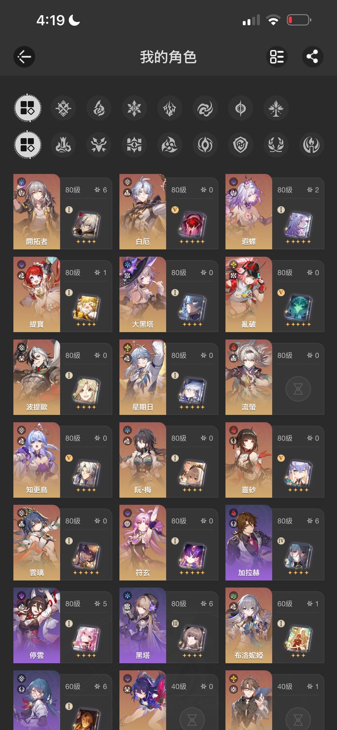337x730 pixels.
Task: Filter characters by Imaginary element
Action: coord(276,108)
